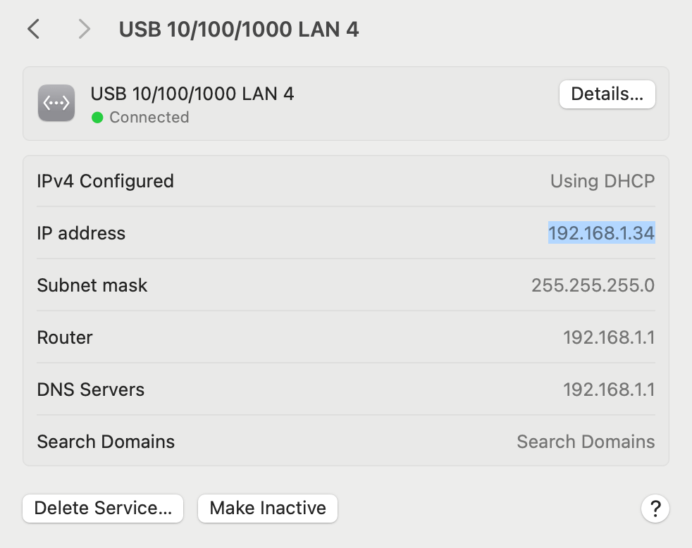Open the Details dialog
Viewport: 692px width, 548px height.
[x=607, y=94]
